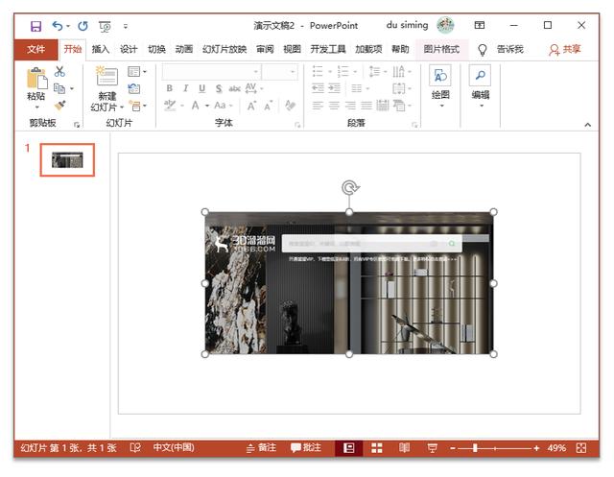Click the 49% zoom level button
The height and width of the screenshot is (477, 614).
point(556,448)
